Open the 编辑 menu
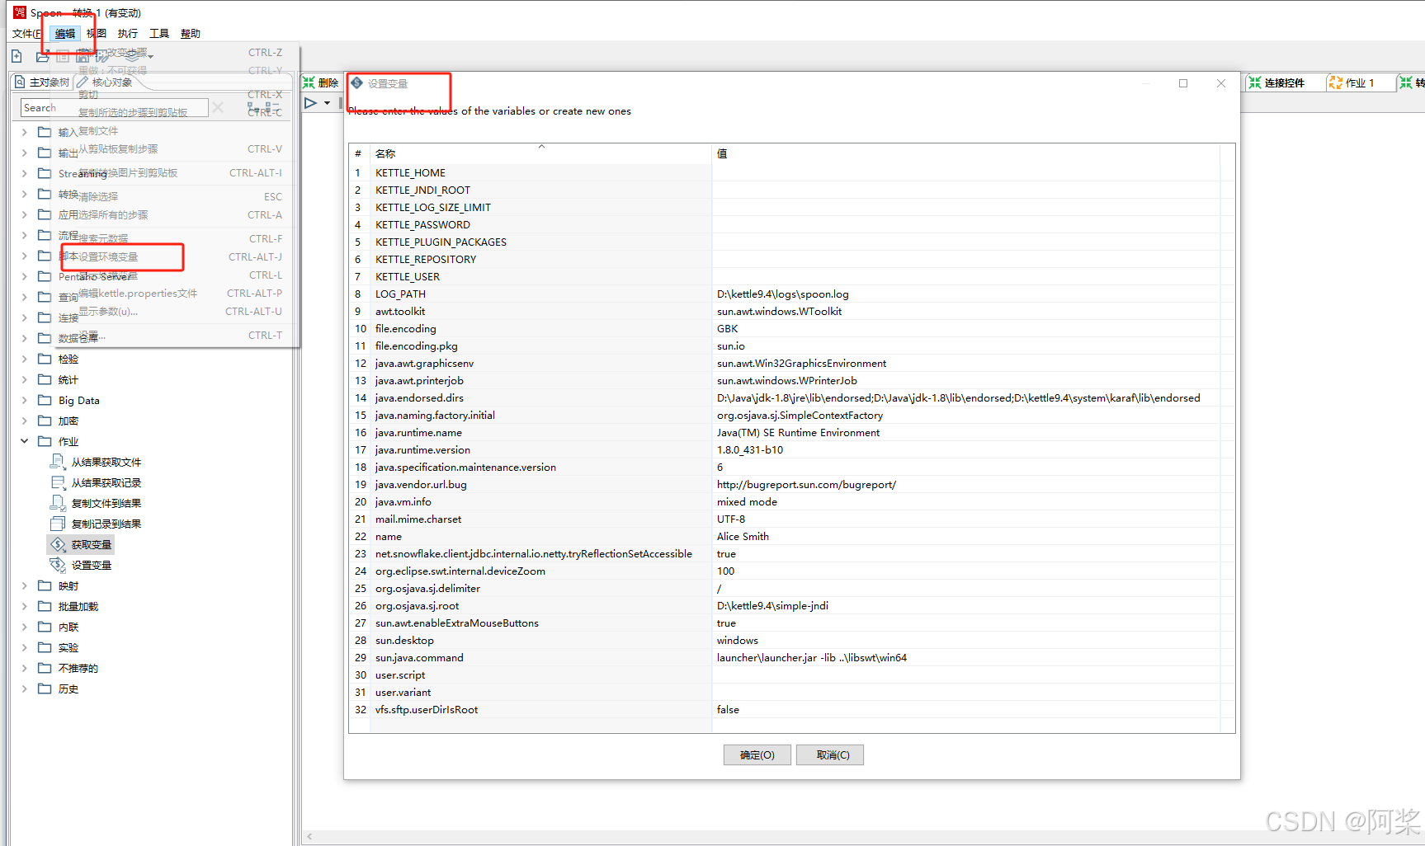 coord(65,34)
